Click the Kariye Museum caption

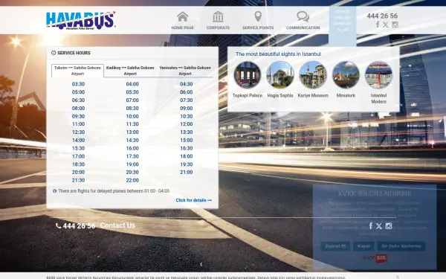[x=313, y=96]
